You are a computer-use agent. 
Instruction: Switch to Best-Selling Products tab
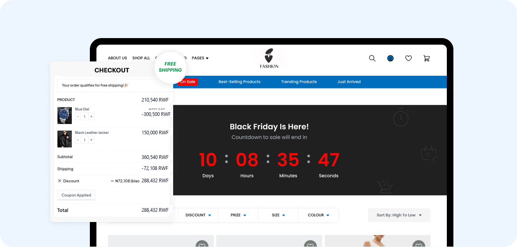click(240, 82)
